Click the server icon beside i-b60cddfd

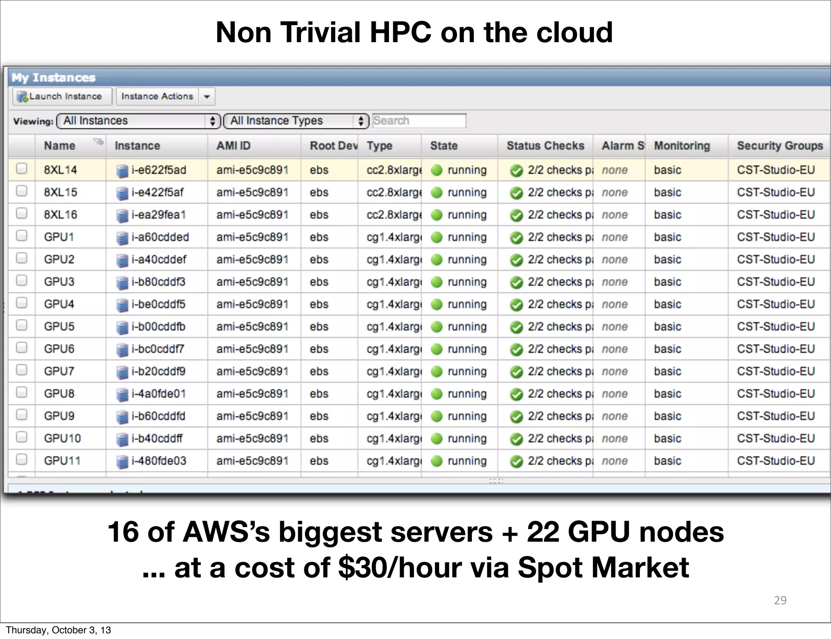point(122,417)
